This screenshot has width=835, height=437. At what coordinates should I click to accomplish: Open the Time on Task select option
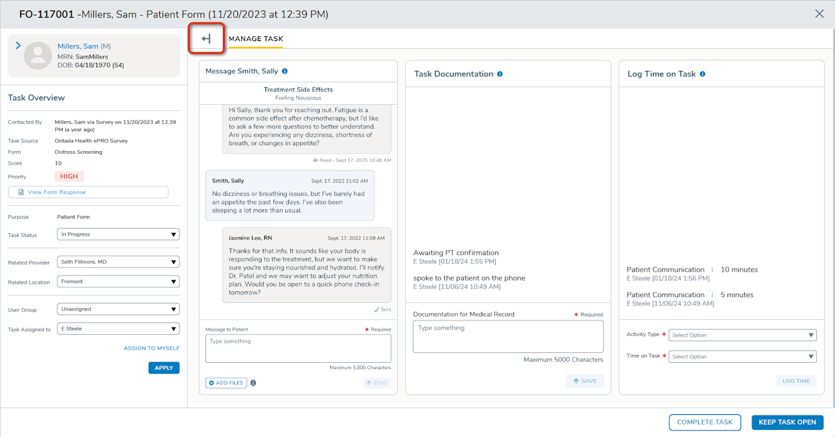tap(742, 356)
